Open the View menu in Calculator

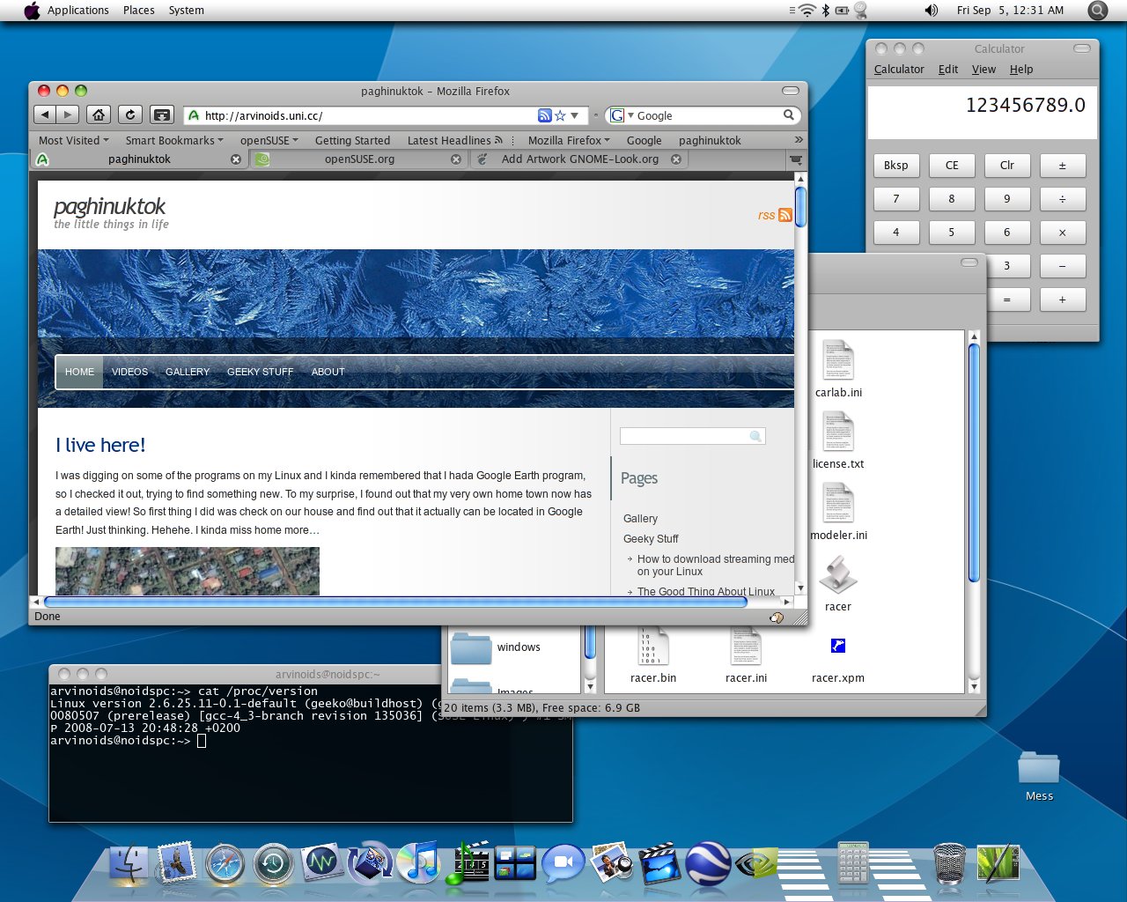pyautogui.click(x=983, y=70)
